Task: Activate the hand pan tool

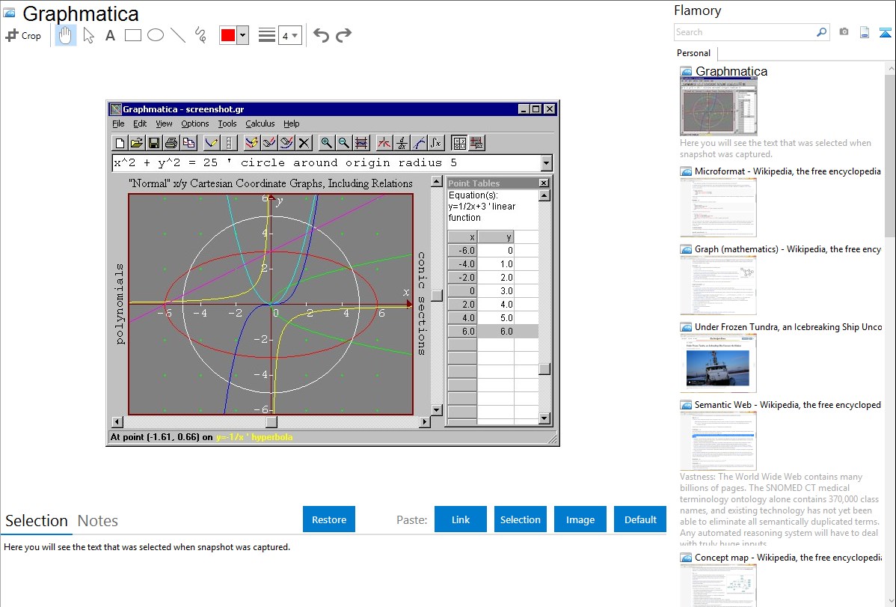Action: (65, 35)
